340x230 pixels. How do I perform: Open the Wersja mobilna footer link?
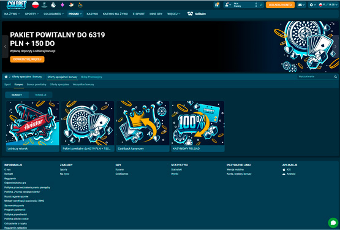coord(235,169)
